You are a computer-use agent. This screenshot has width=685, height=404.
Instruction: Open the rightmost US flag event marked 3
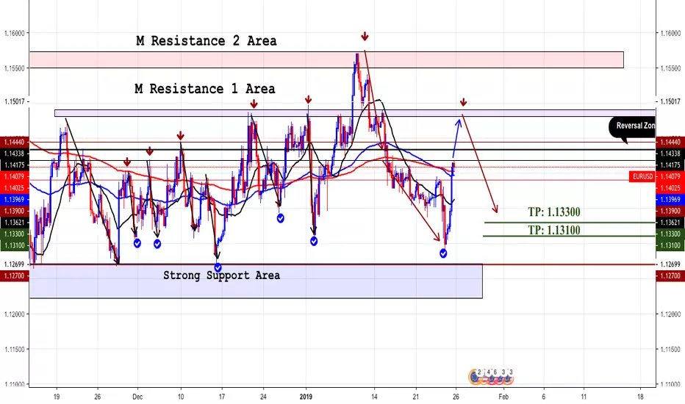(507, 378)
